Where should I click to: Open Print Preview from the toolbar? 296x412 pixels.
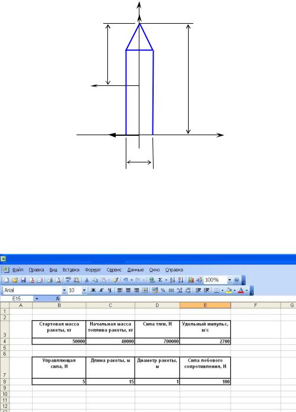[58, 280]
